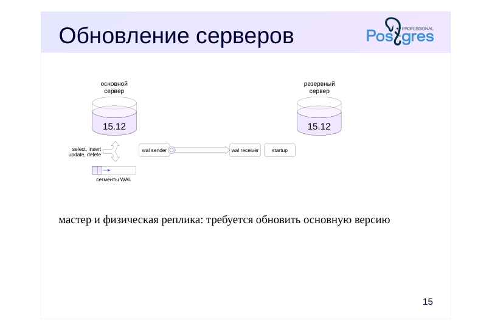Click the 'основной сервер' label
The image size is (492, 329).
pyautogui.click(x=114, y=88)
